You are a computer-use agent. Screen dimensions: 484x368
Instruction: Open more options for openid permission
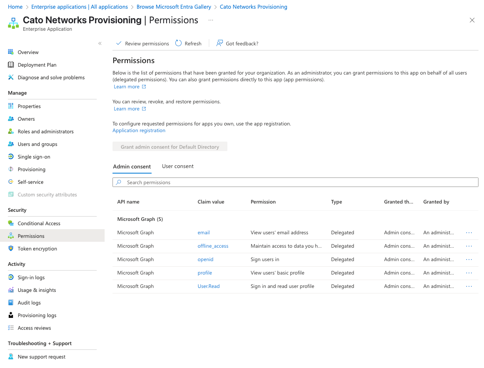coord(469,260)
